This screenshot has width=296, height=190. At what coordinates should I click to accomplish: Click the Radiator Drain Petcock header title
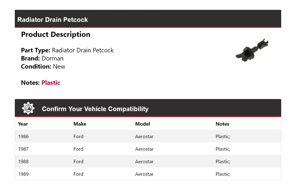point(52,20)
